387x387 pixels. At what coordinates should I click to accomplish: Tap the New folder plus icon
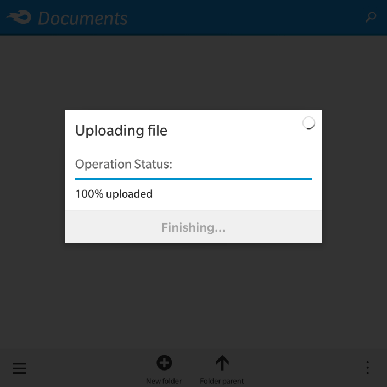click(164, 363)
